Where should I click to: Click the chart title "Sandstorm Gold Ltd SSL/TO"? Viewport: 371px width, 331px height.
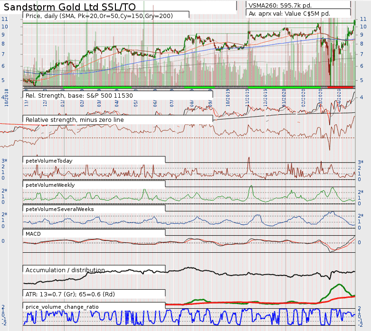click(70, 7)
